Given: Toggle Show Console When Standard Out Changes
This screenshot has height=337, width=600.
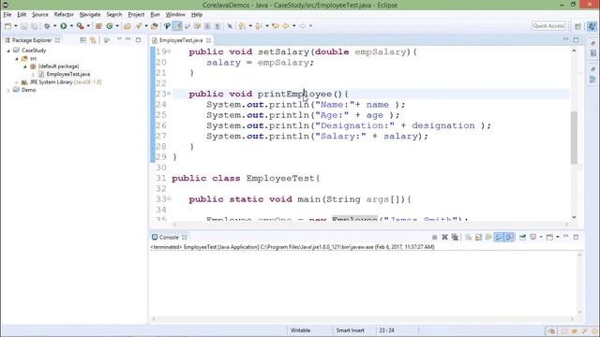Looking at the screenshot, I should pyautogui.click(x=499, y=237).
